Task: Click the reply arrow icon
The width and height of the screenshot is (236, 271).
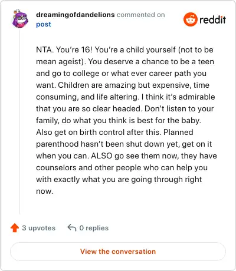Action: pyautogui.click(x=72, y=228)
